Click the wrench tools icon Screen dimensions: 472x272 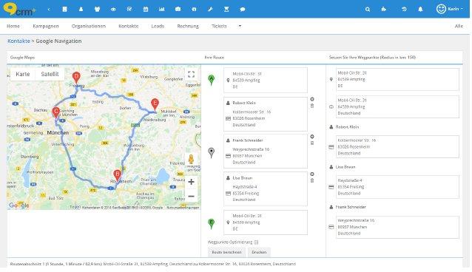coord(210,10)
